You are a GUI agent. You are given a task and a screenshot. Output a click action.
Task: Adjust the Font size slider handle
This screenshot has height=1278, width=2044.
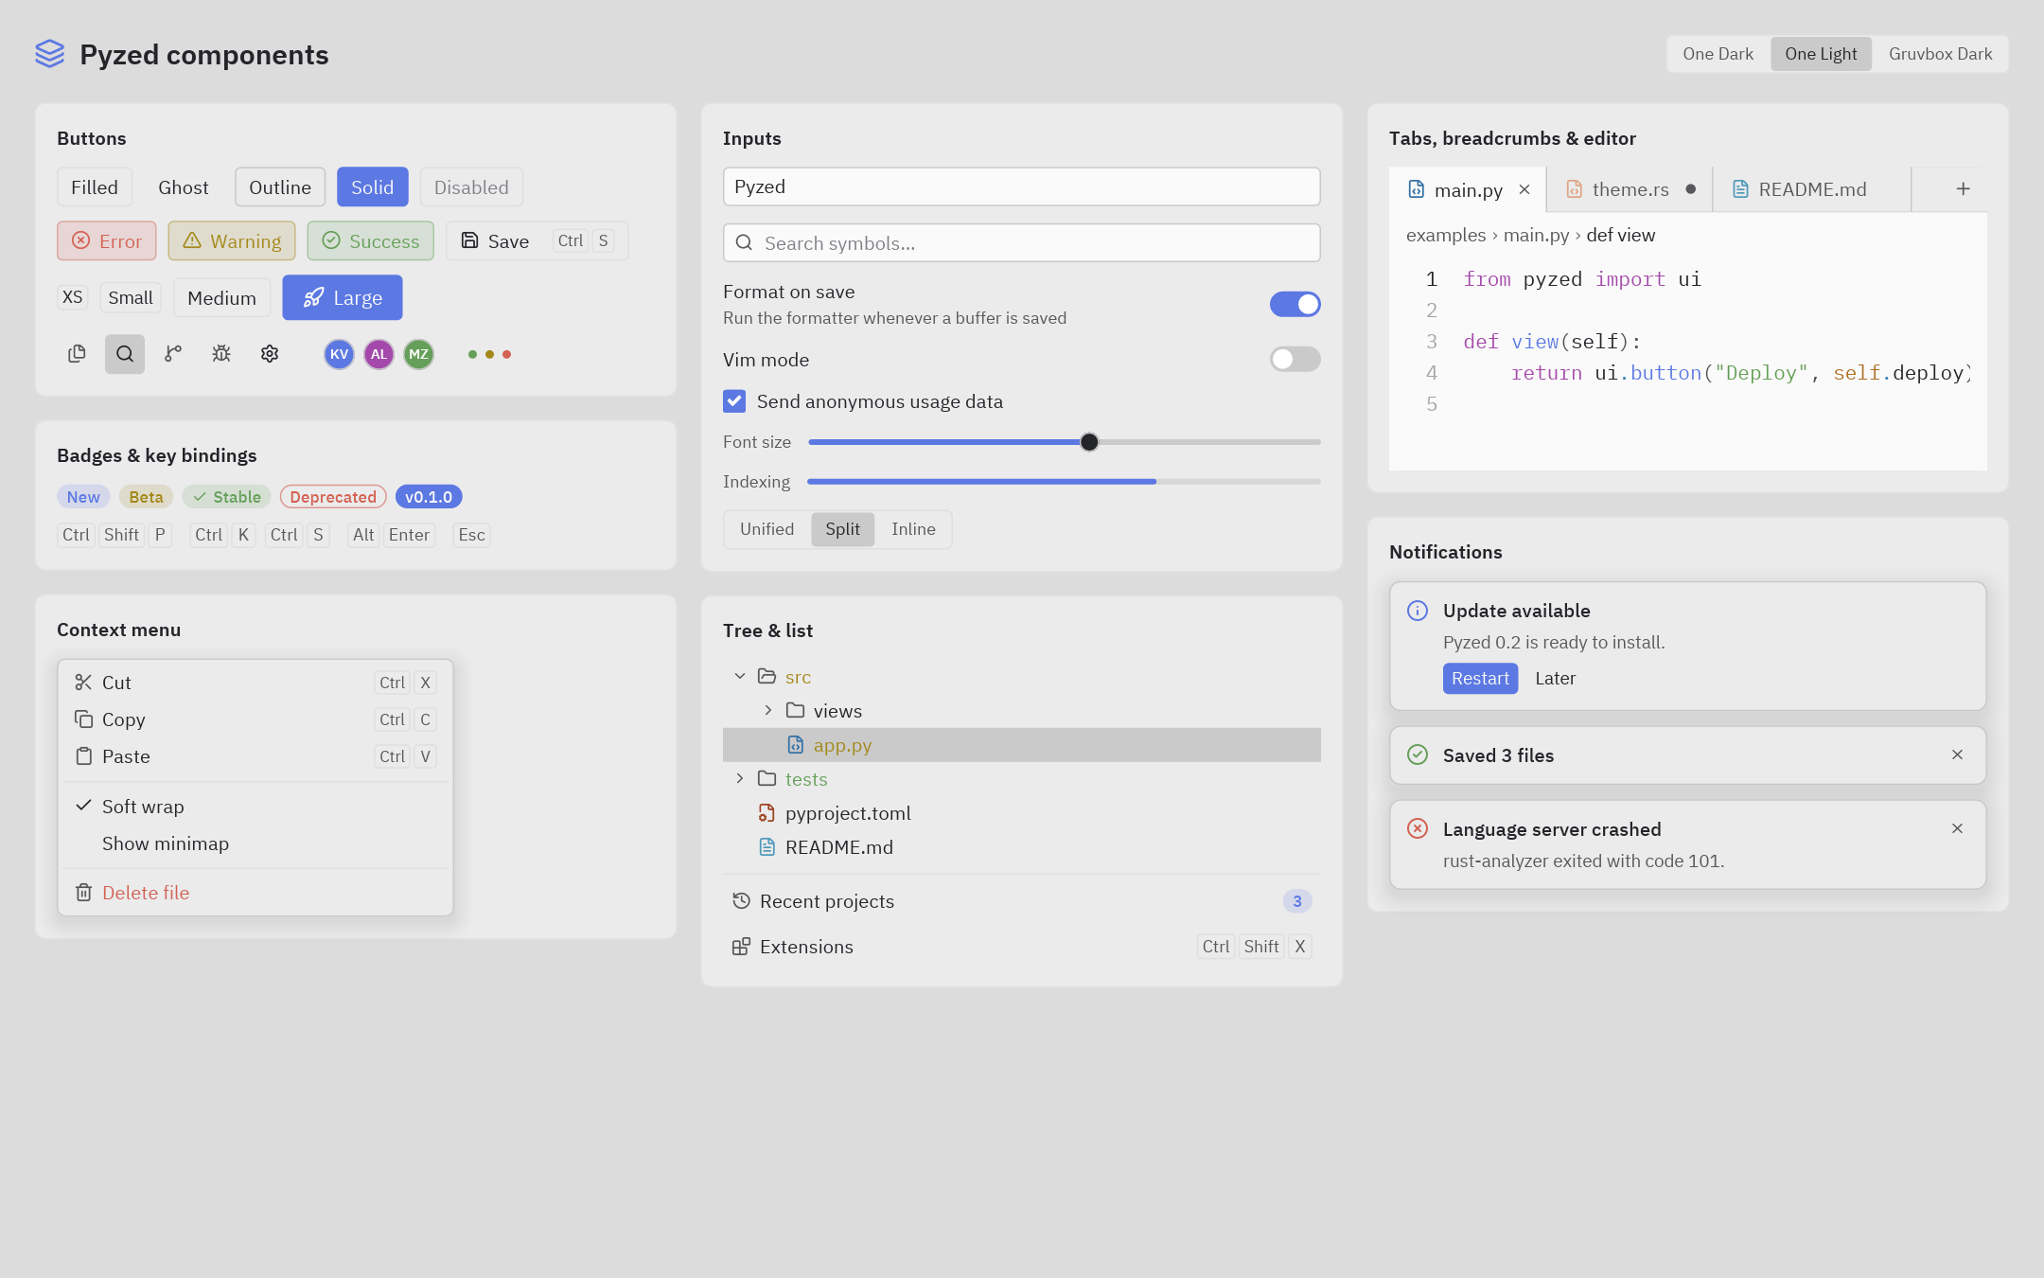pos(1089,442)
